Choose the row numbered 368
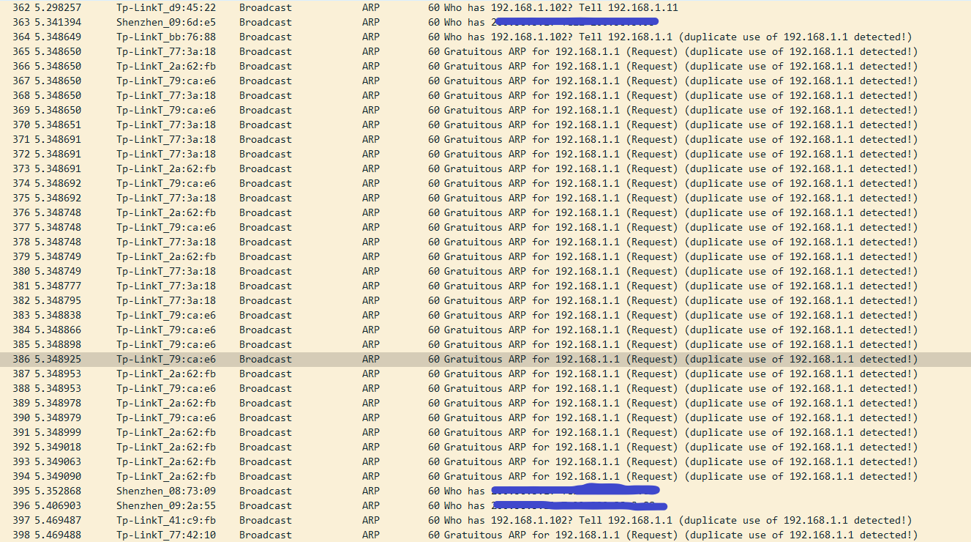Image resolution: width=971 pixels, height=542 pixels. pyautogui.click(x=485, y=95)
